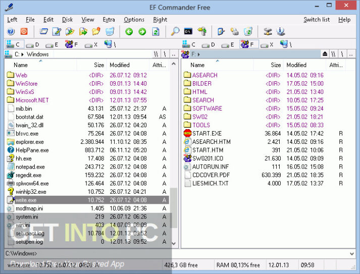Click the View file toolbar icon
This screenshot has width=360, height=274.
coord(43,31)
